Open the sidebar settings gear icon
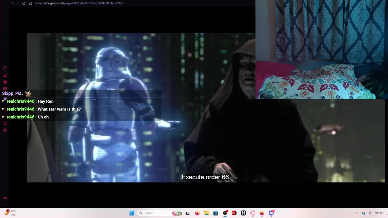 (x=5, y=130)
